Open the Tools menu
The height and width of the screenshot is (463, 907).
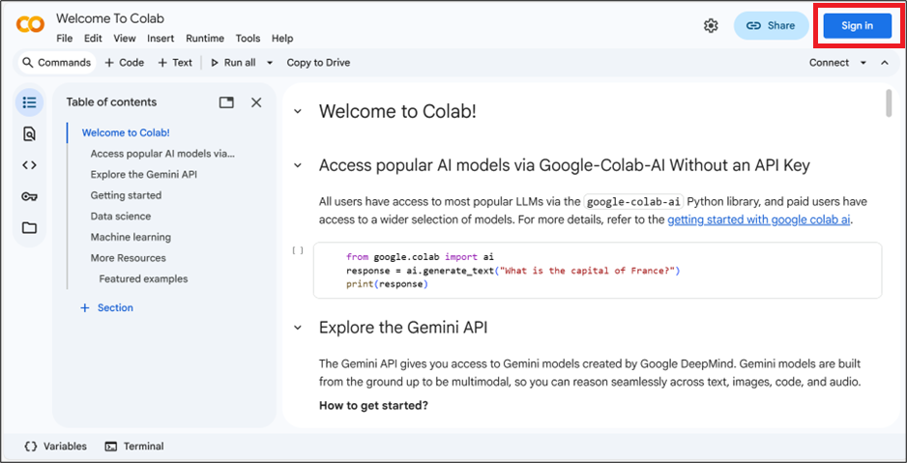pyautogui.click(x=248, y=39)
